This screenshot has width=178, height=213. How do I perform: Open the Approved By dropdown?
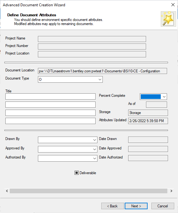pyautogui.click(x=95, y=149)
